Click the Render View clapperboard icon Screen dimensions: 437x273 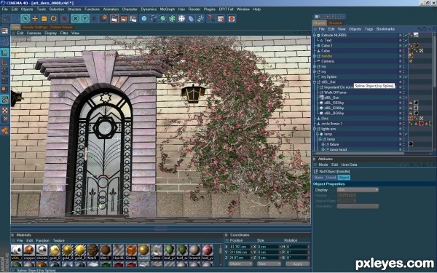(114, 19)
